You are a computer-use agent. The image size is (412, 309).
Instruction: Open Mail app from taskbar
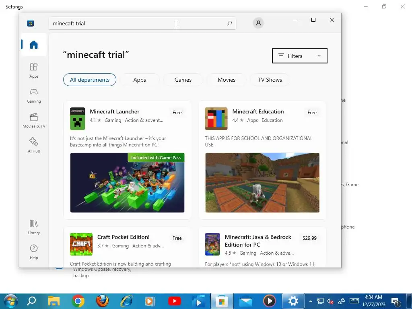point(246,302)
